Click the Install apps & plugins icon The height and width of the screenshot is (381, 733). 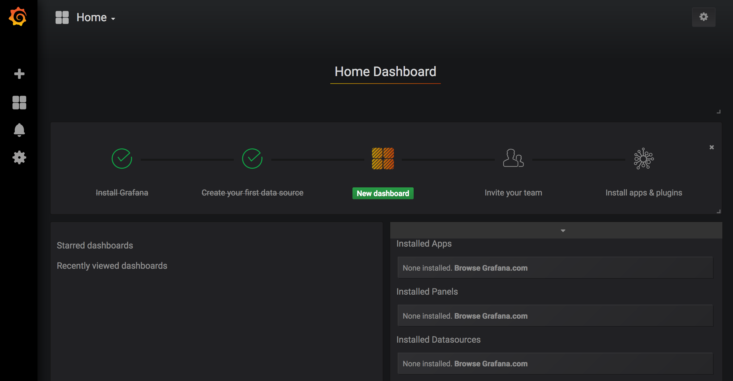644,158
